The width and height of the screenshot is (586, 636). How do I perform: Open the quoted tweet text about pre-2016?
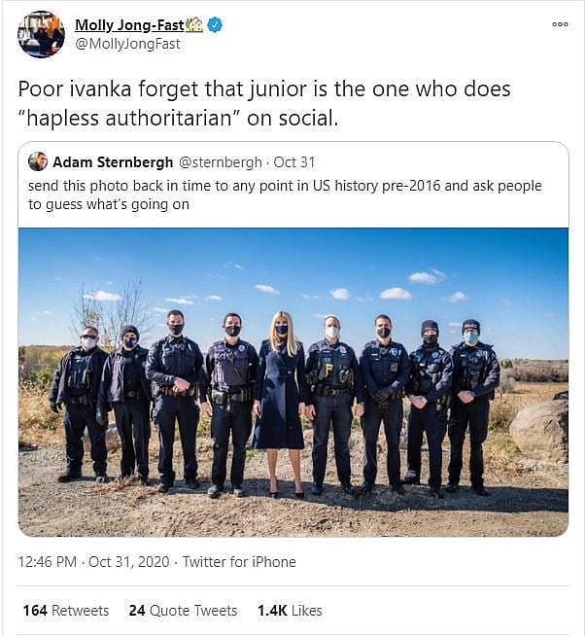coord(285,194)
